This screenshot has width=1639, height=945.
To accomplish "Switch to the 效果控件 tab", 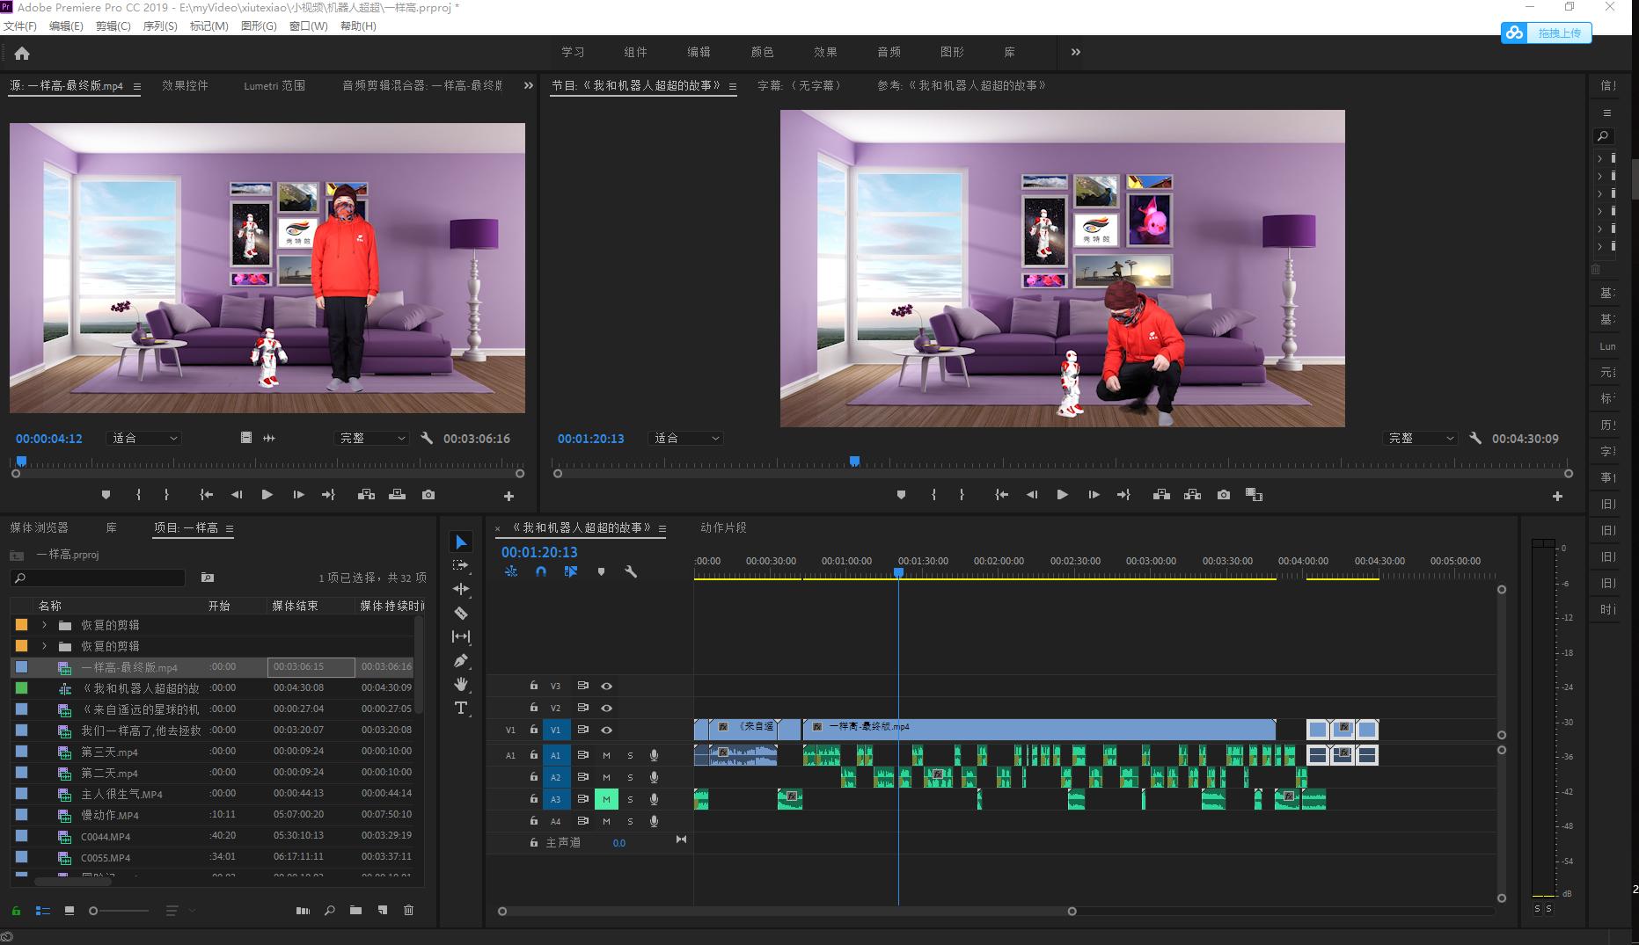I will 185,85.
